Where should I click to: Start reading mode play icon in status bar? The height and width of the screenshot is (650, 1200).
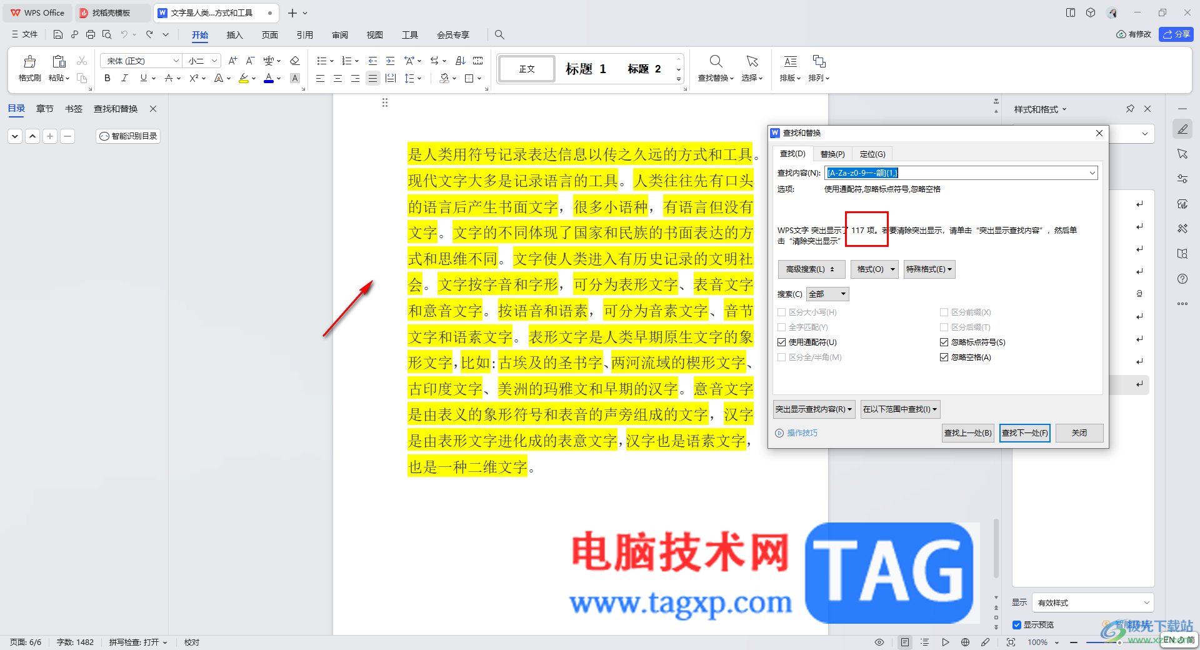(x=945, y=642)
